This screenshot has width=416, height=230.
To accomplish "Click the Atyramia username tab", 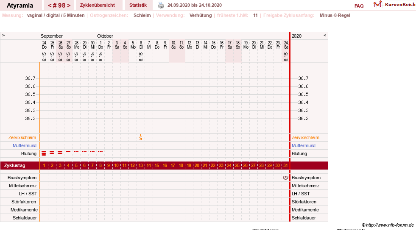I will pyautogui.click(x=20, y=5).
